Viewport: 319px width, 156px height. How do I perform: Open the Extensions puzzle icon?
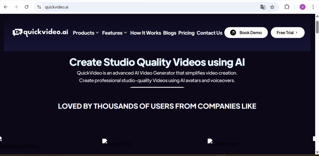click(x=287, y=7)
